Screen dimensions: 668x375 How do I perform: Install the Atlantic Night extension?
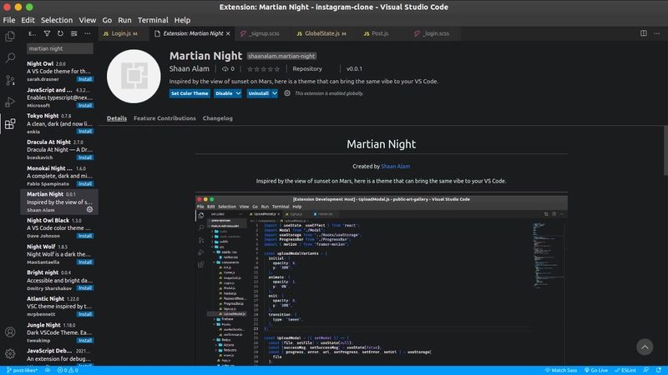pos(85,314)
